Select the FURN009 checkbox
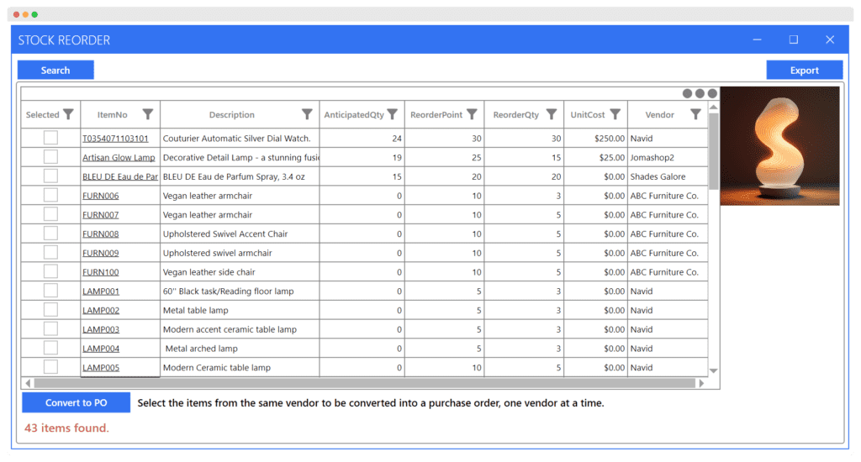Image resolution: width=861 pixels, height=462 pixels. [50, 252]
